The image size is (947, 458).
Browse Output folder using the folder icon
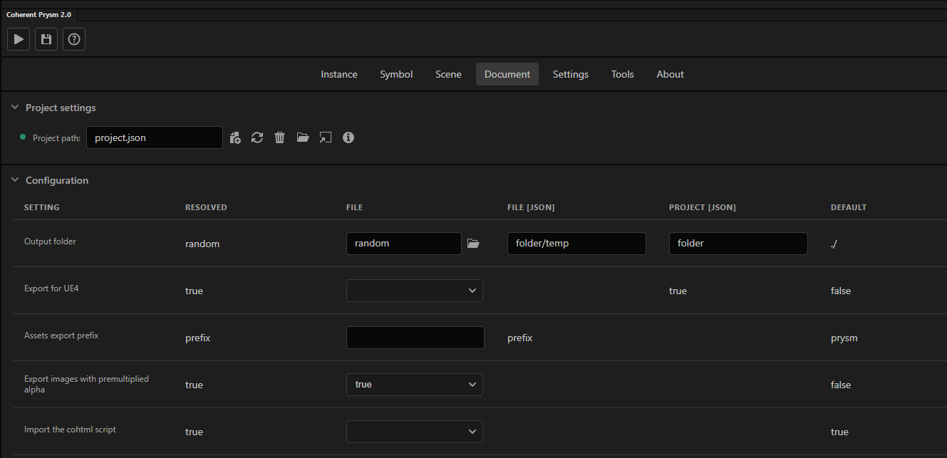[473, 244]
